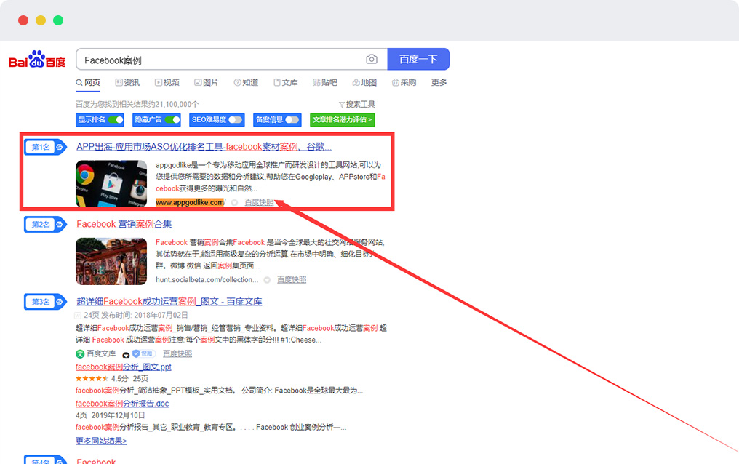The height and width of the screenshot is (464, 739).
Task: Open the 贴吧 tab
Action: click(x=324, y=82)
